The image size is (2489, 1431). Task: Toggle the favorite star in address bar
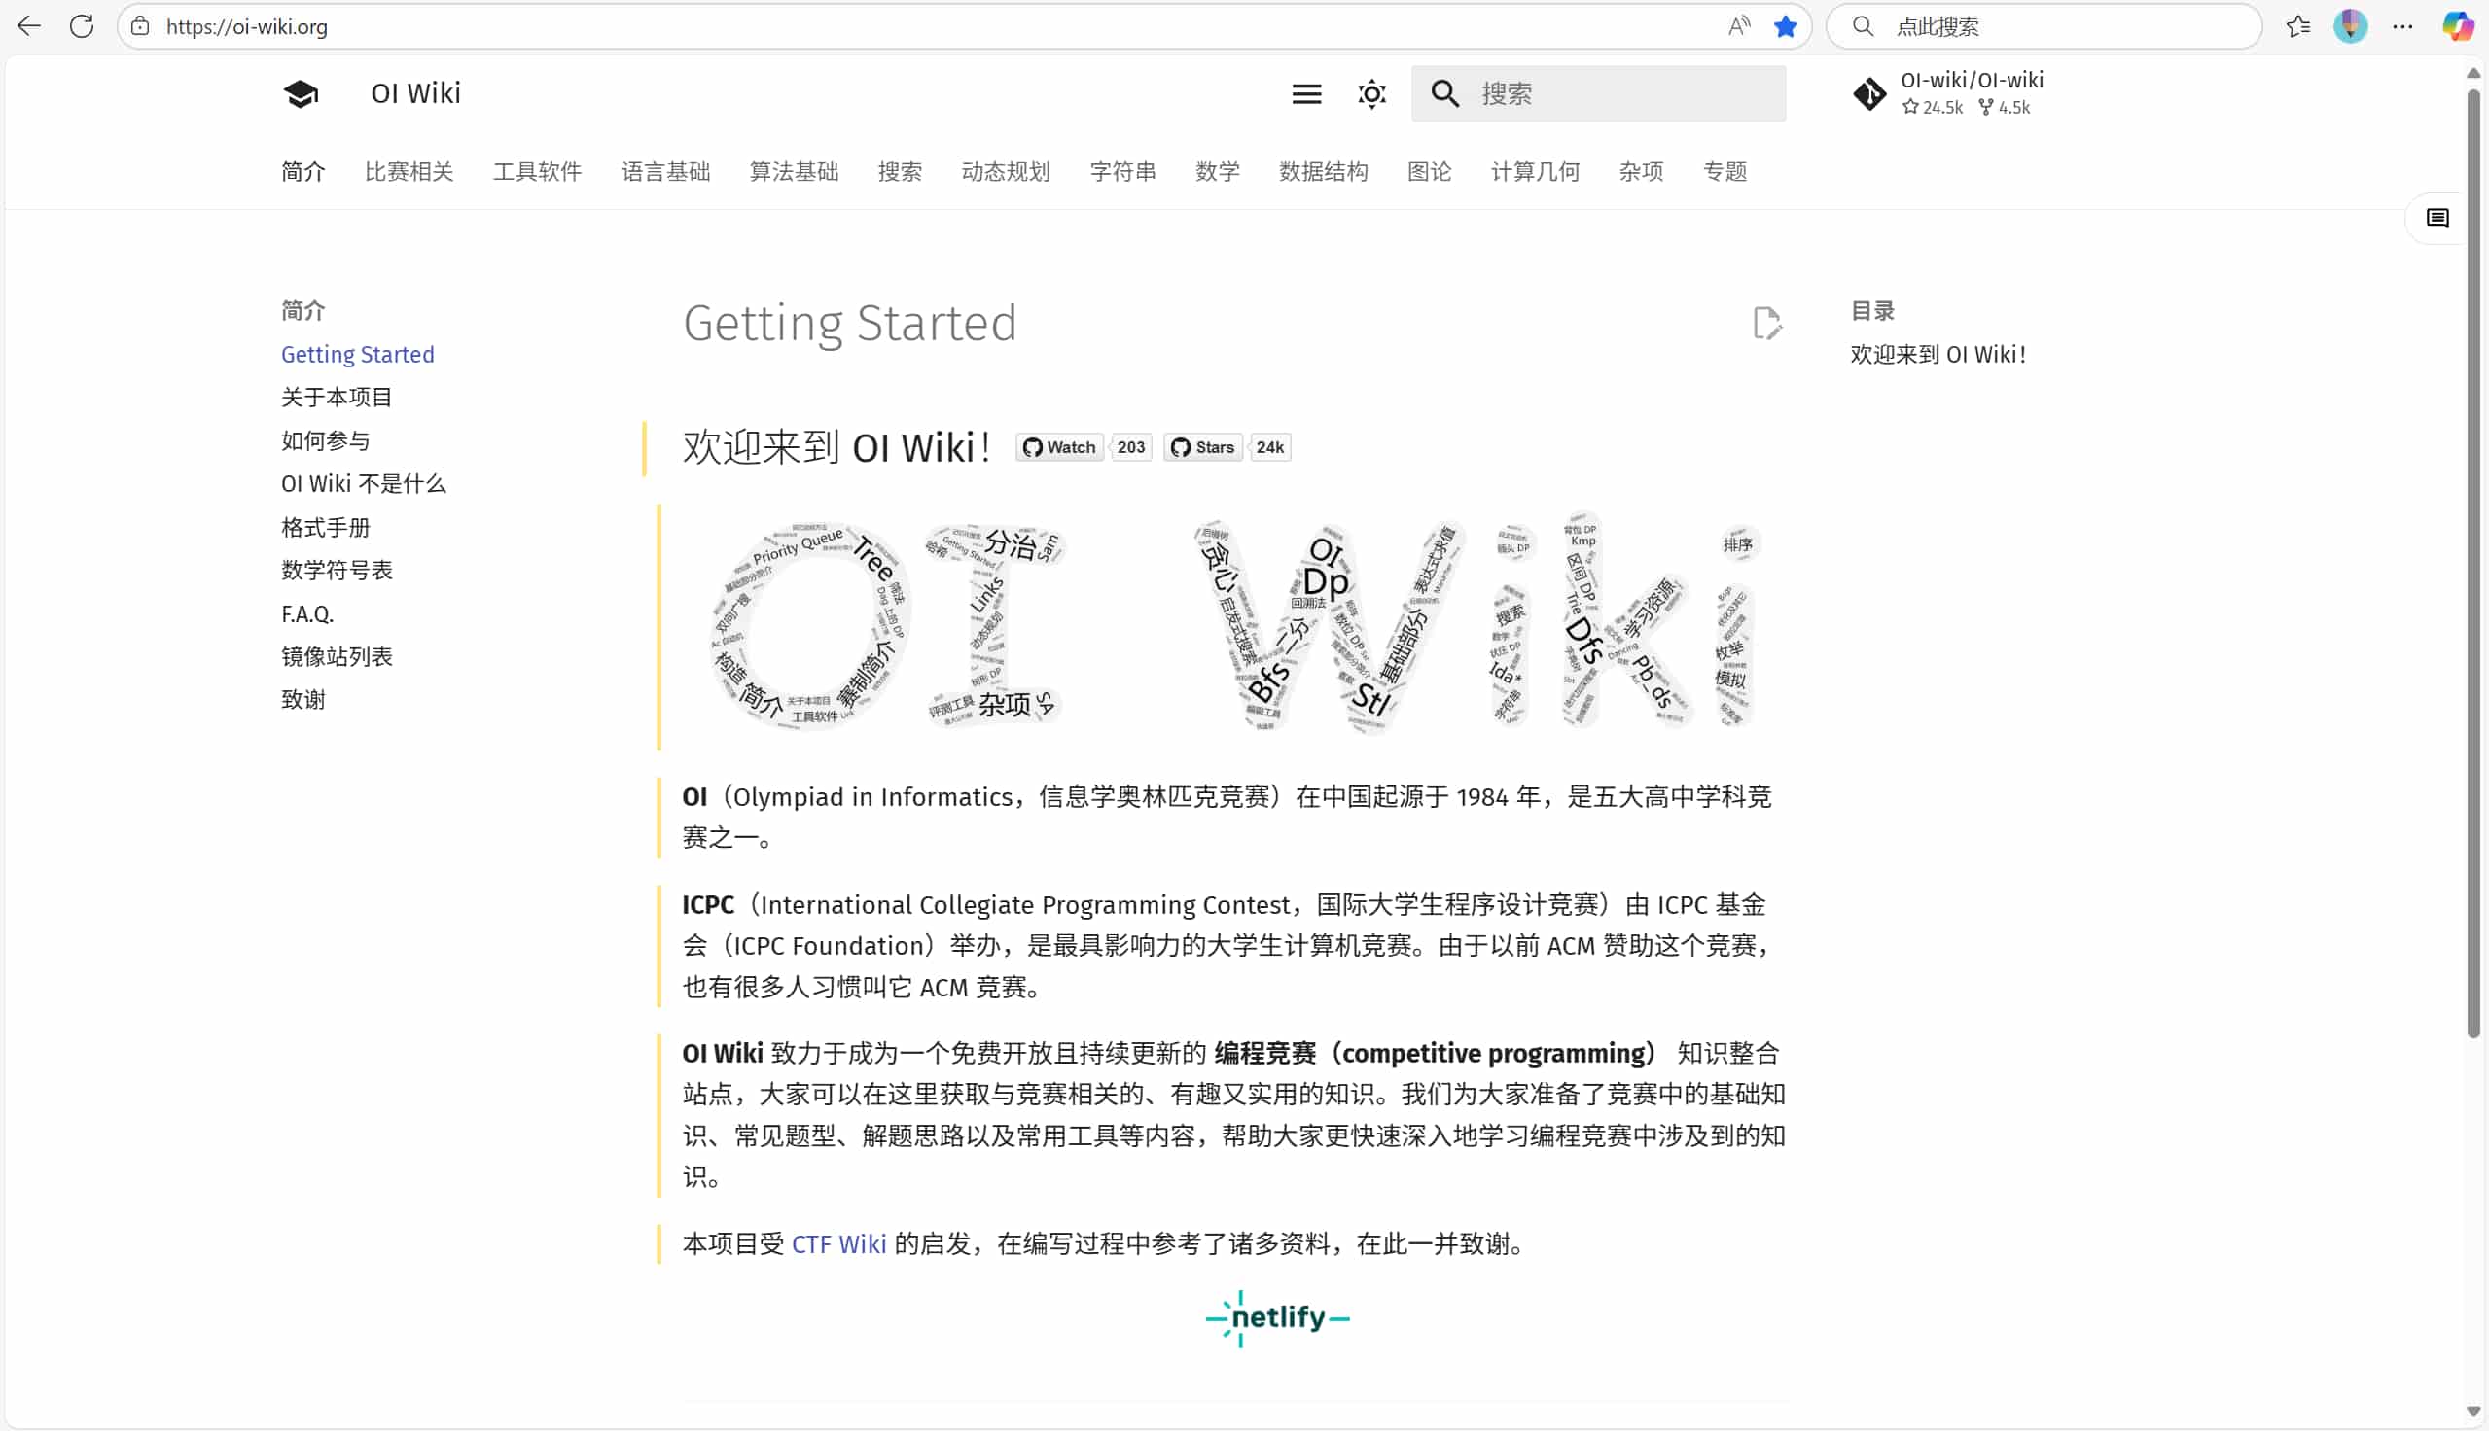[x=1785, y=26]
